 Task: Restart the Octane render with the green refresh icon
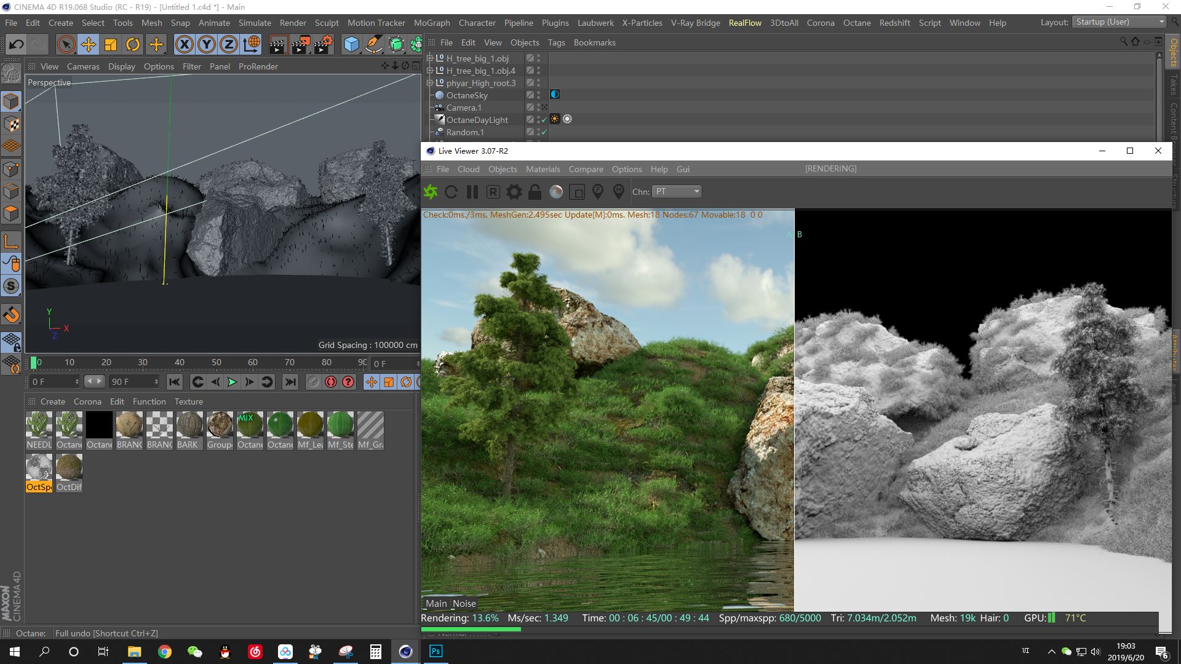coord(431,192)
